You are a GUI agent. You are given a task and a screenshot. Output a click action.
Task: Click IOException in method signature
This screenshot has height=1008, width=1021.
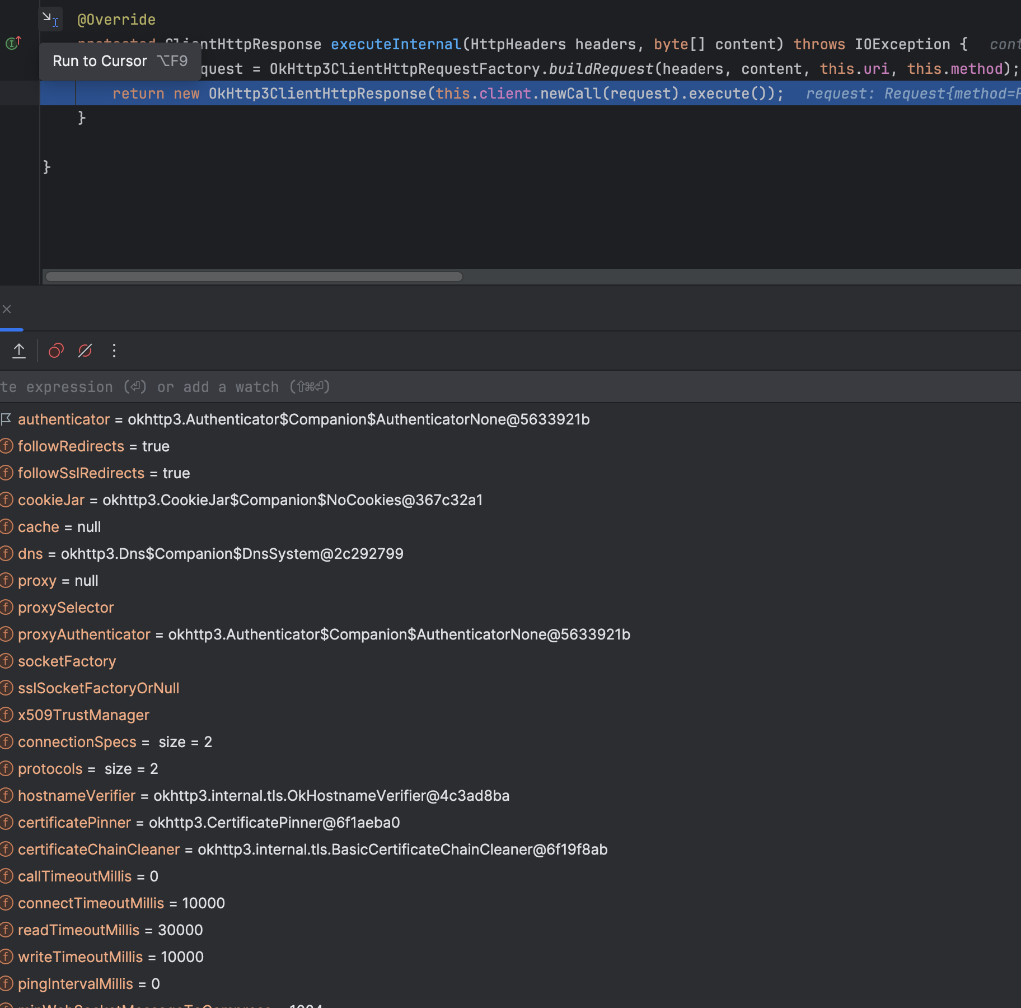pos(902,44)
